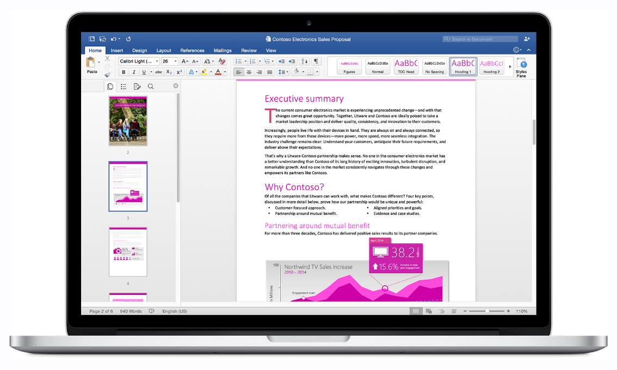
Task: Open the font size 26 dropdown
Action: pos(175,61)
